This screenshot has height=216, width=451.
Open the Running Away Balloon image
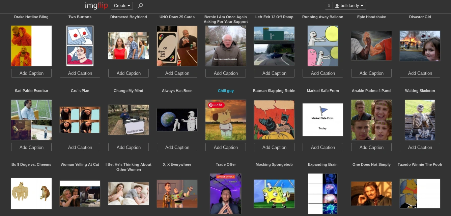click(323, 46)
